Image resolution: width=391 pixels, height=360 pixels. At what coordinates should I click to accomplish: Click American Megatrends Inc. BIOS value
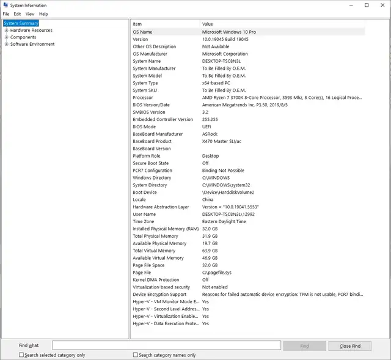point(245,105)
